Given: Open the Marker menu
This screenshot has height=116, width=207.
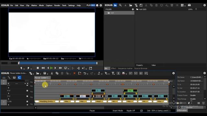Looking at the screenshot, I should 34,5.
